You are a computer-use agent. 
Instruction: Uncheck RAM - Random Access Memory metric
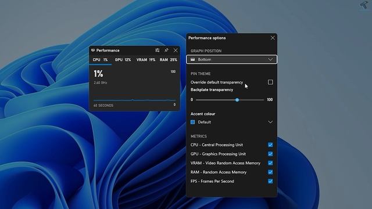point(270,172)
